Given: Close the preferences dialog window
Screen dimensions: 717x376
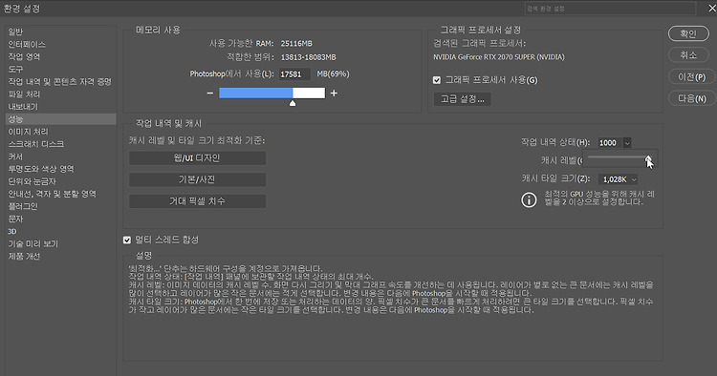Looking at the screenshot, I should 712,8.
